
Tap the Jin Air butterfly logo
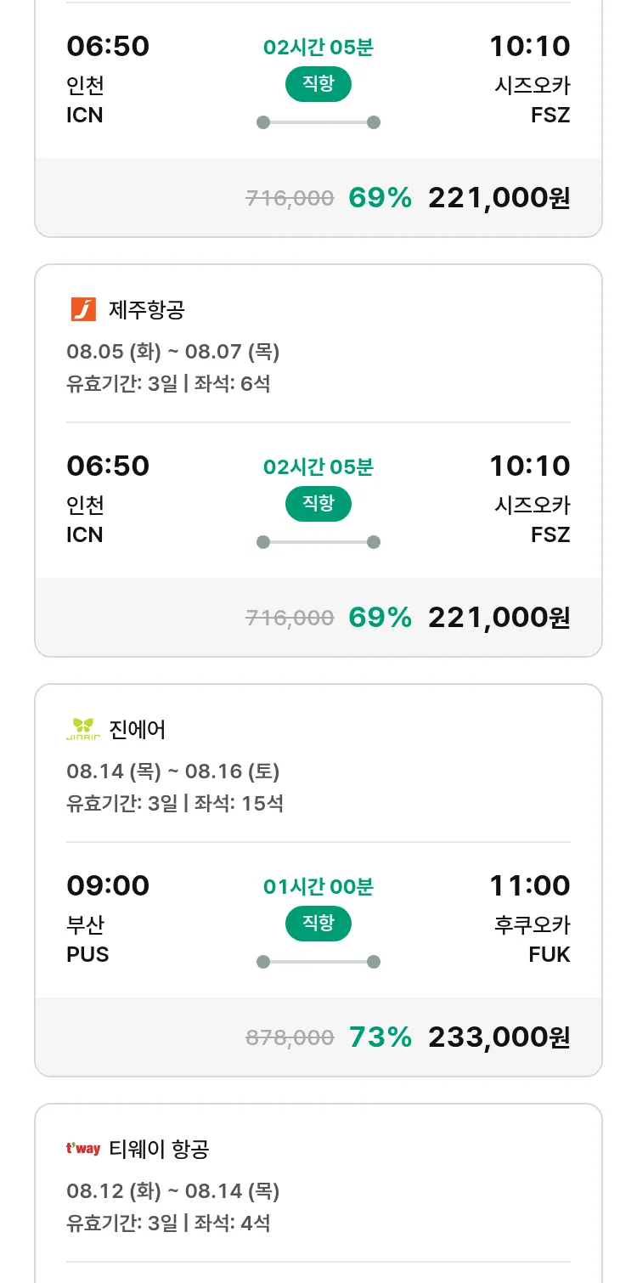click(x=83, y=729)
